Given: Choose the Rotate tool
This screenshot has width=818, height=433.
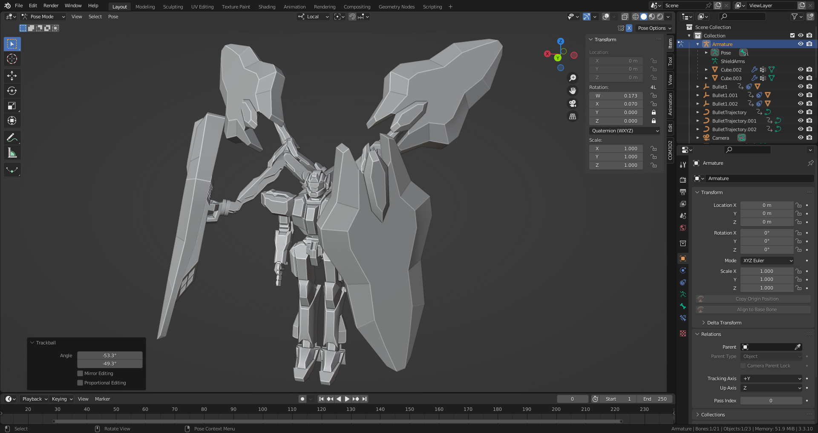Looking at the screenshot, I should click(12, 91).
